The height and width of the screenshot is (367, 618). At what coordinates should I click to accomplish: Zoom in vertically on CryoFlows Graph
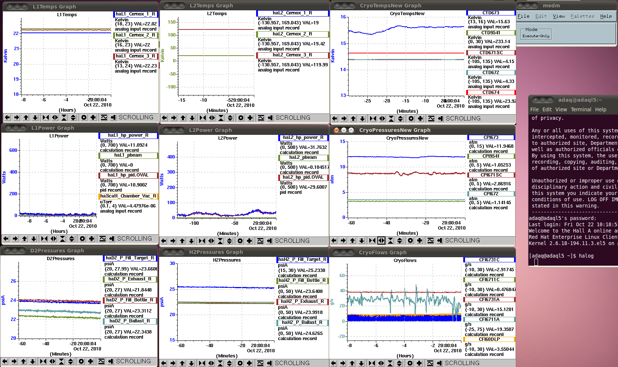(390, 363)
